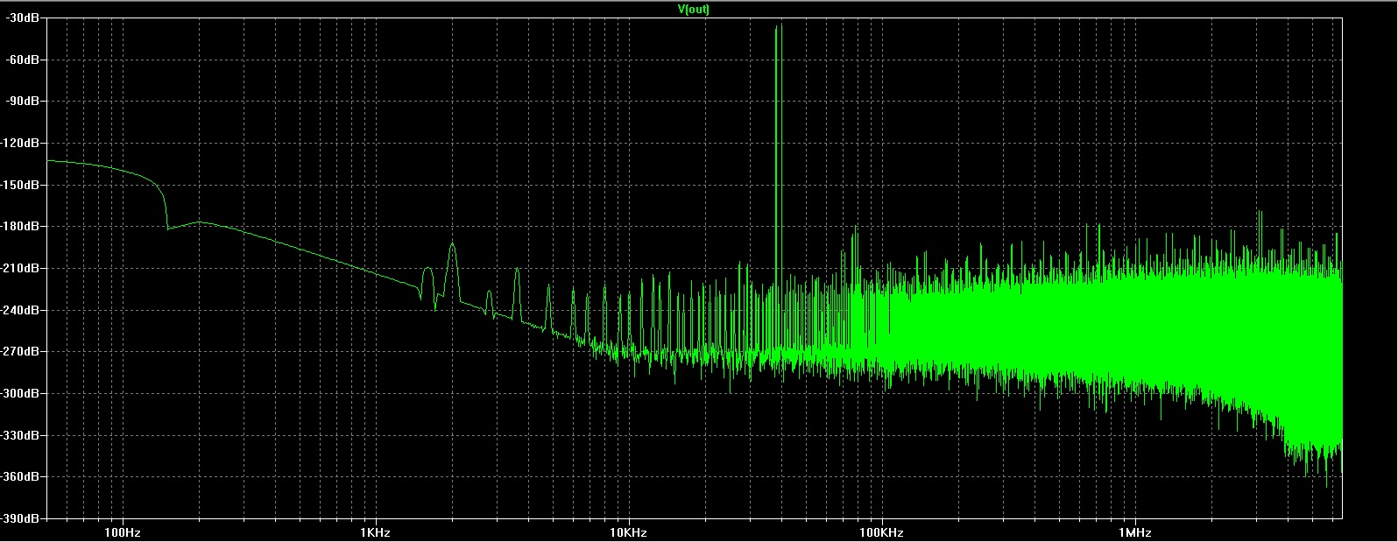Click the -90dB axis label
The image size is (1398, 542).
click(x=22, y=102)
